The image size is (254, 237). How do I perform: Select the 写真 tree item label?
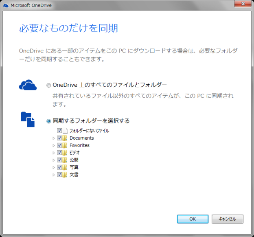click(x=74, y=167)
